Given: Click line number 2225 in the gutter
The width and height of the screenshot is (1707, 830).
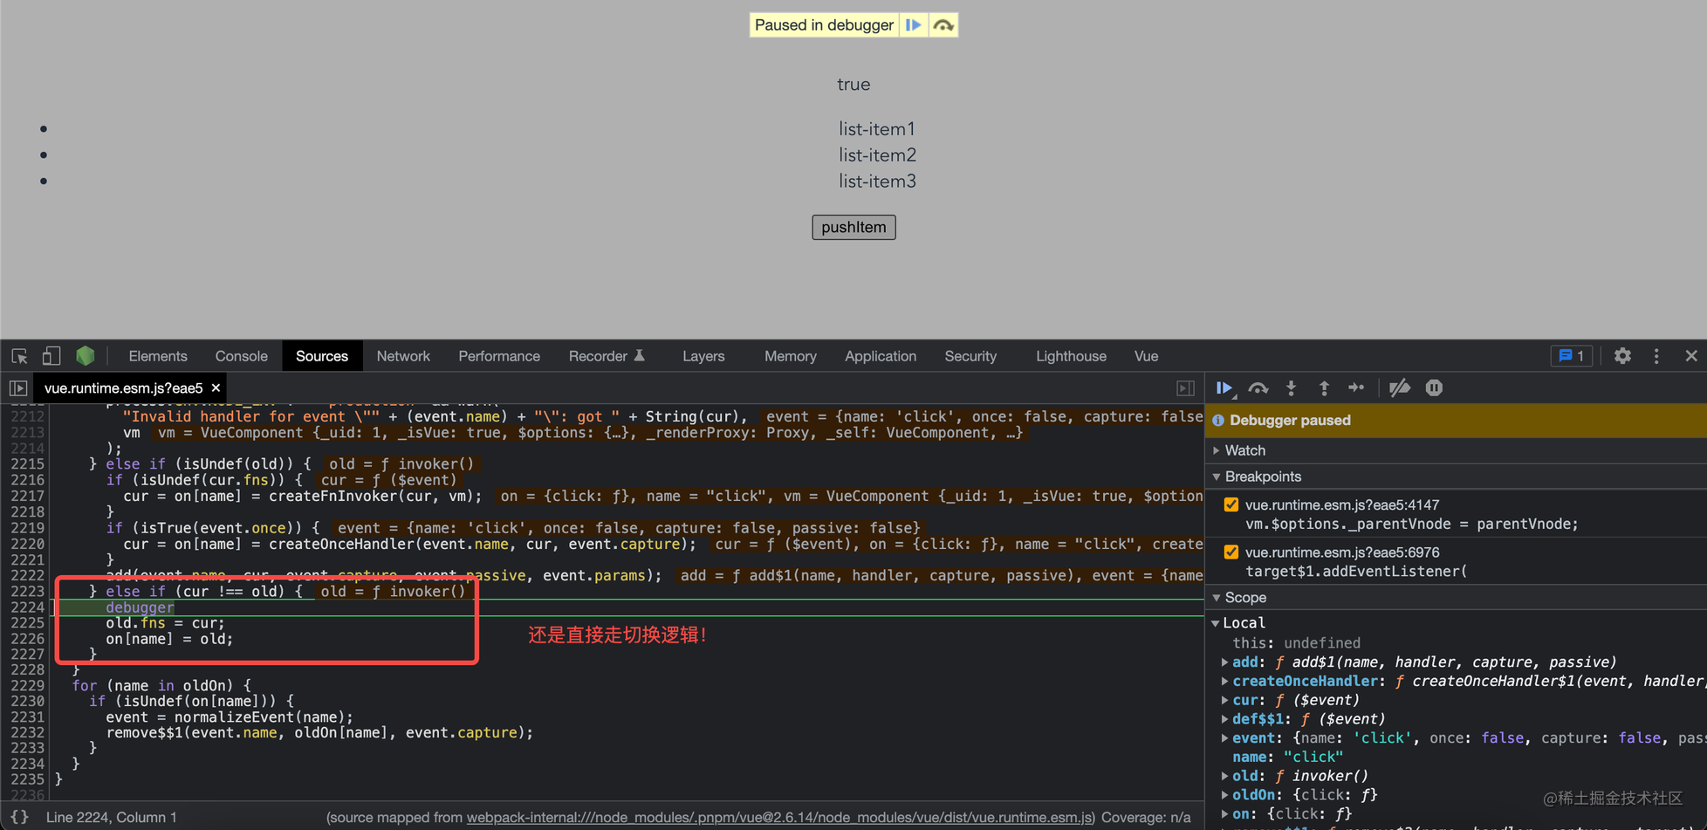Looking at the screenshot, I should [26, 623].
